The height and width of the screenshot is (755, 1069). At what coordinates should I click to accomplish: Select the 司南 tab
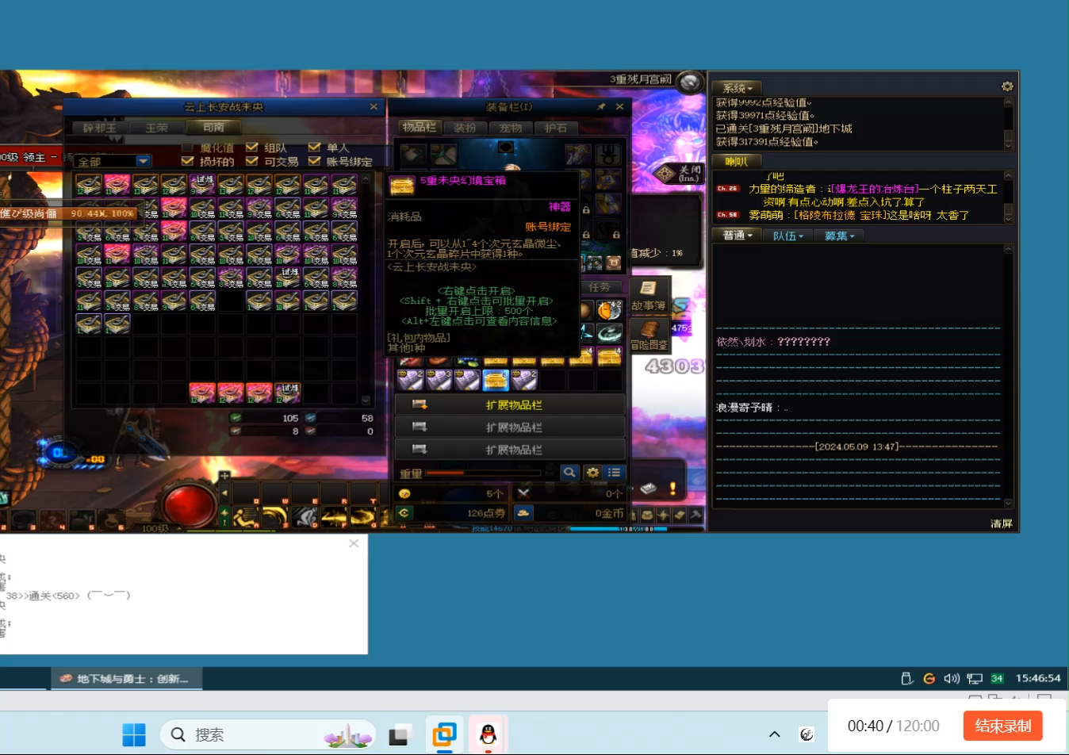tap(213, 128)
